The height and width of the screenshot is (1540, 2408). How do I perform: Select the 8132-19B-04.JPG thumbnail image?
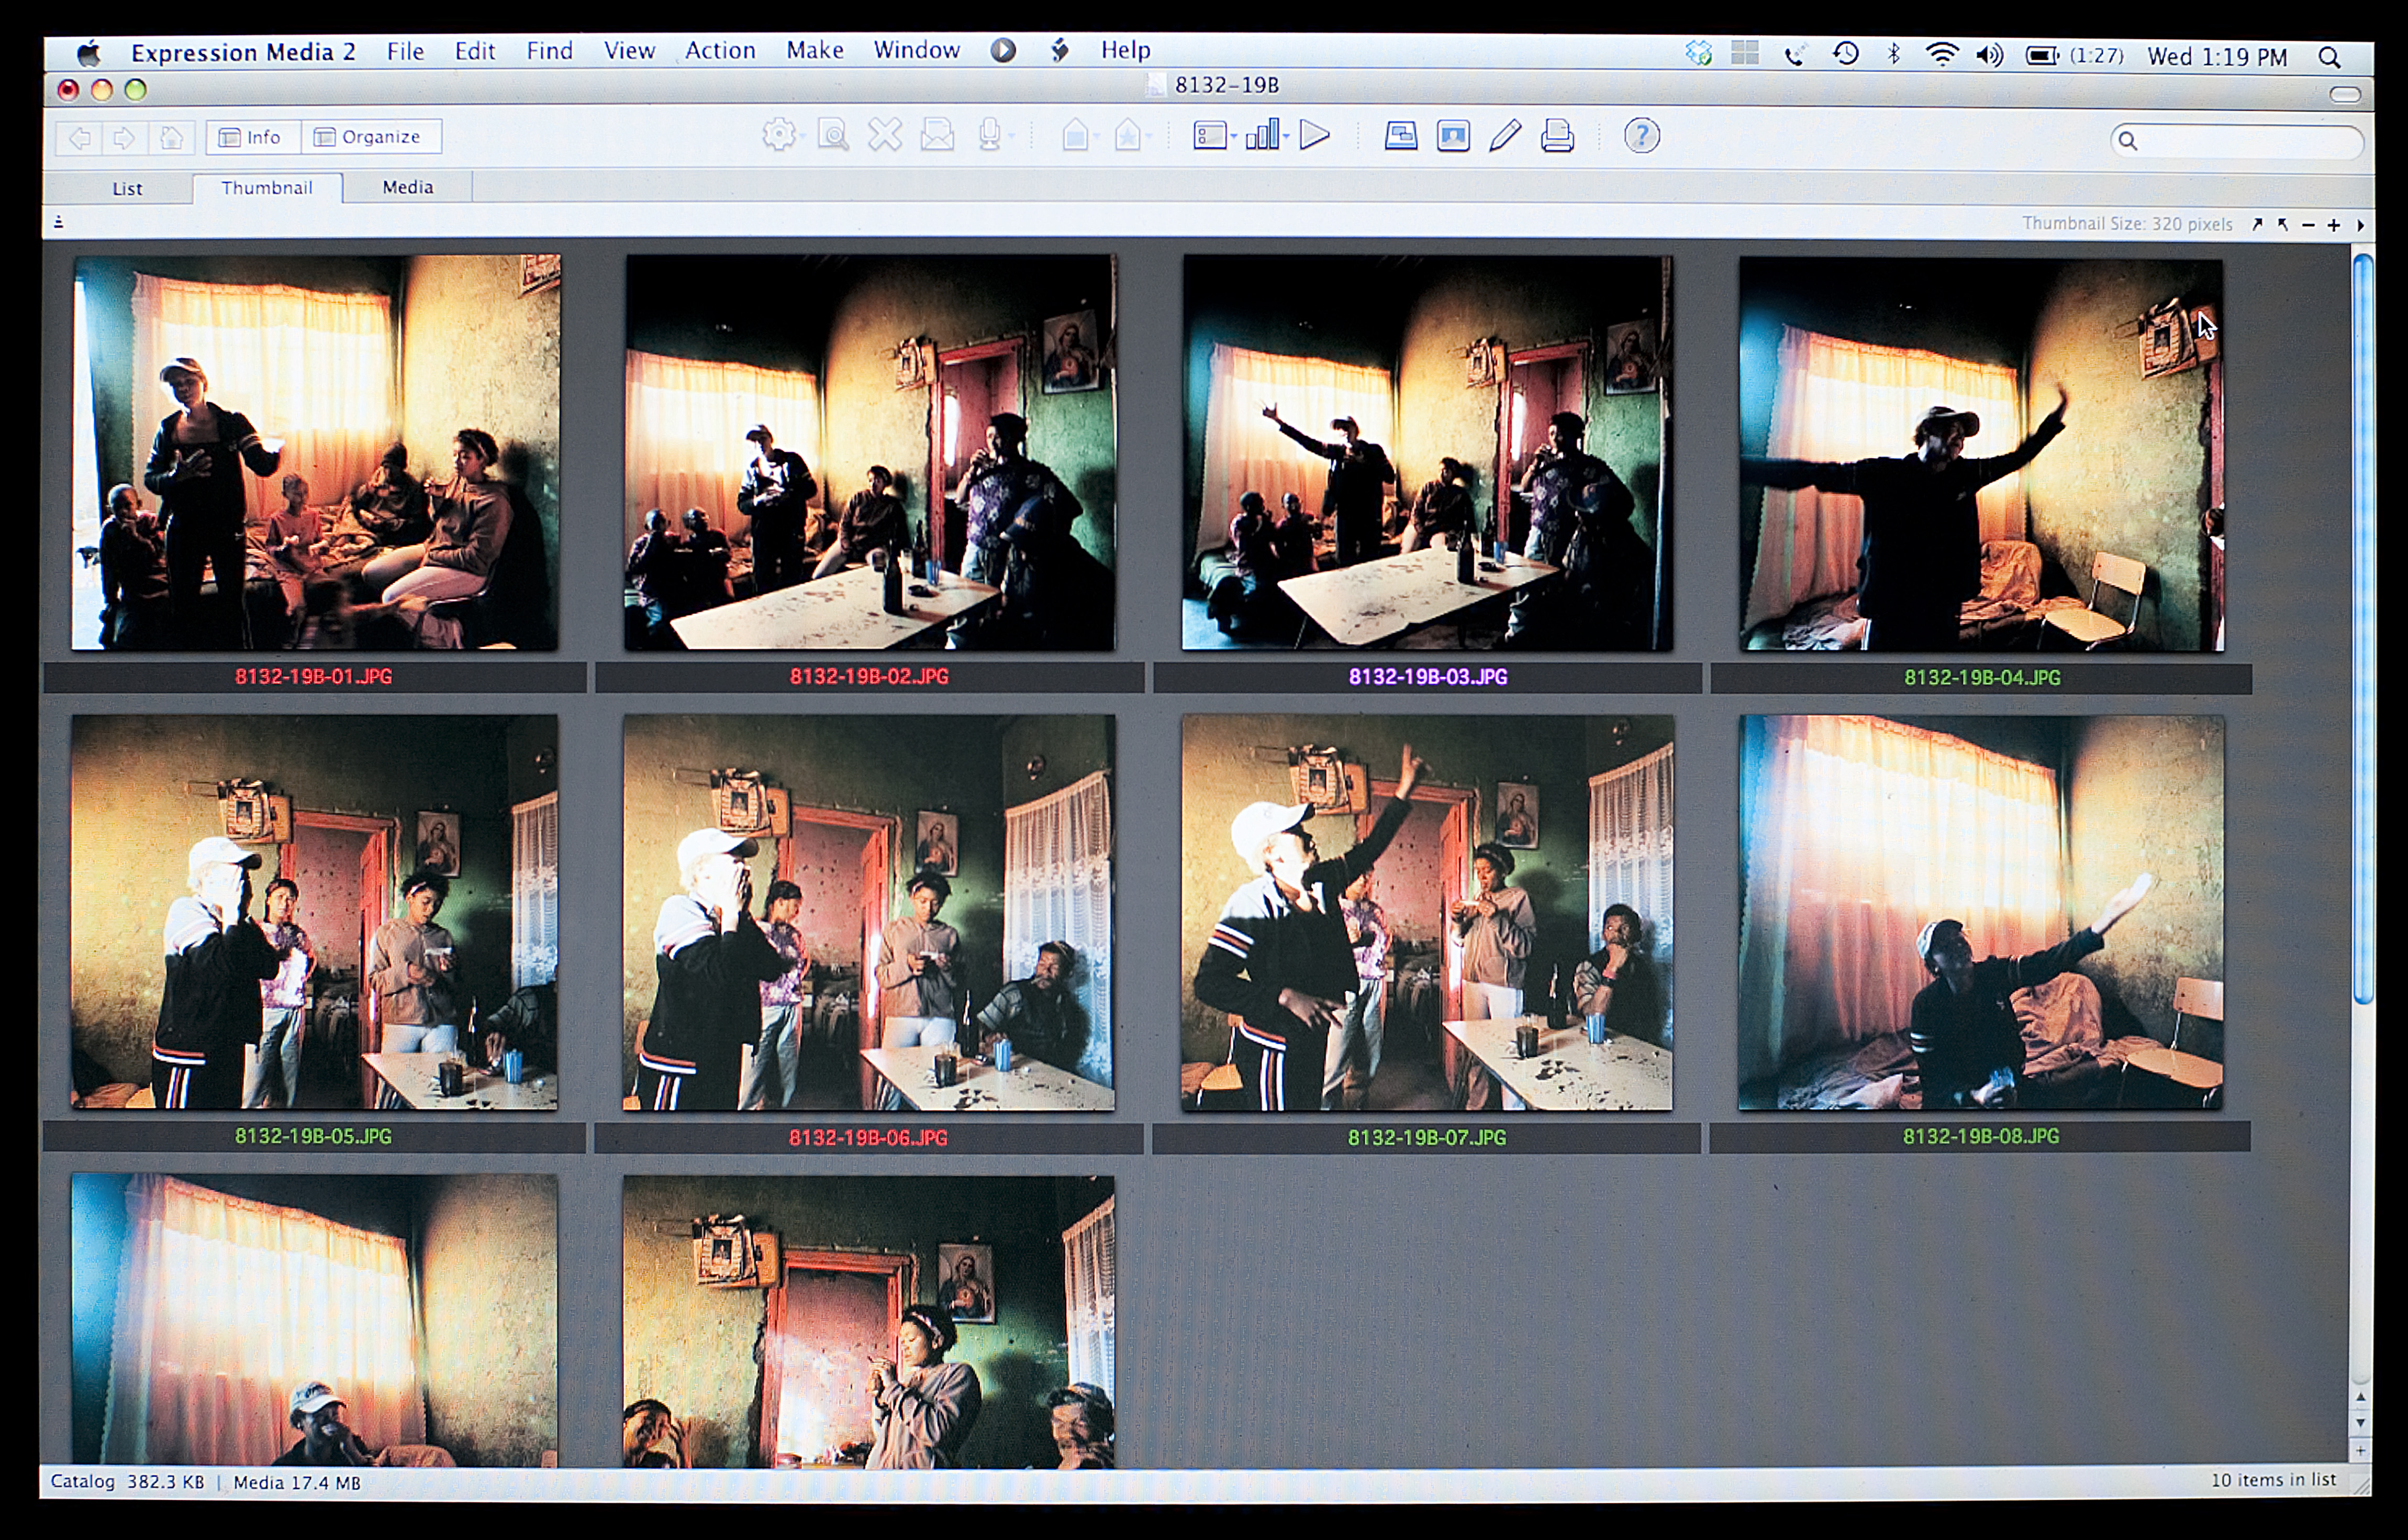pos(1981,455)
